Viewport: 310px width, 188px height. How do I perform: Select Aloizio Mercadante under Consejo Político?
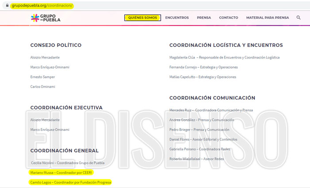click(45, 58)
